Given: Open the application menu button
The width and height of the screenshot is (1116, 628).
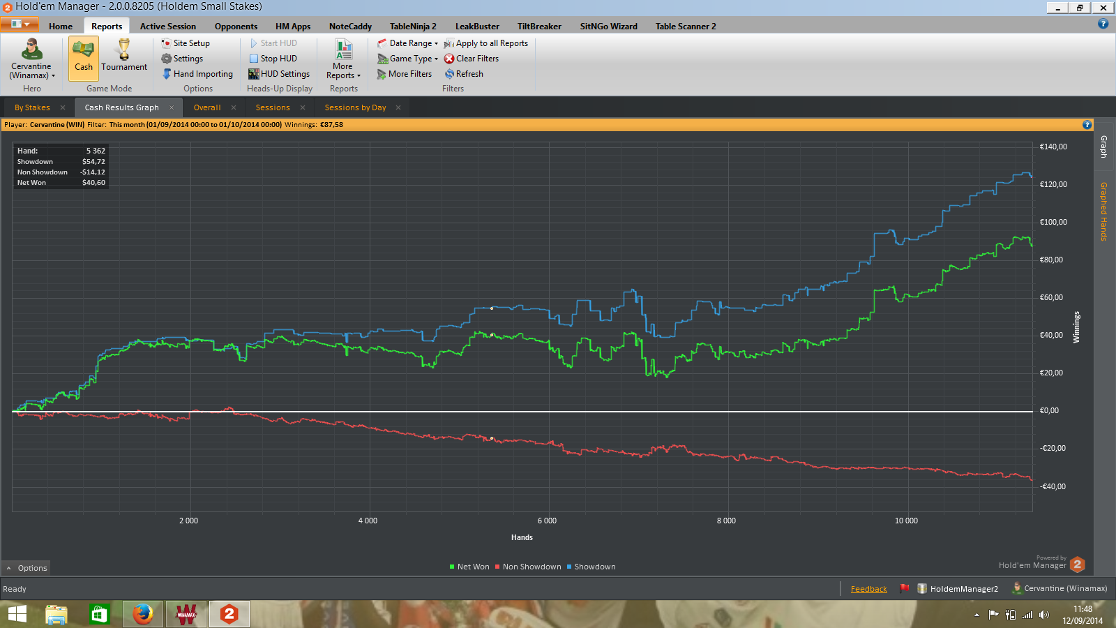Looking at the screenshot, I should 20,24.
